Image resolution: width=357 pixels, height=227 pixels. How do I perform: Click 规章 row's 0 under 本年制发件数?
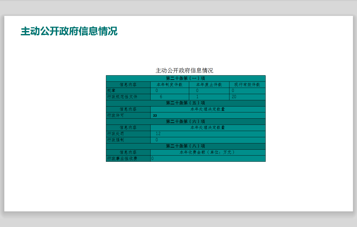pyautogui.click(x=157, y=91)
